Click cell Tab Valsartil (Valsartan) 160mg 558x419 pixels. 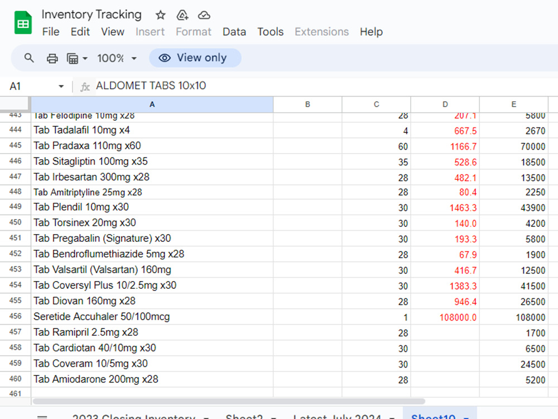[x=152, y=270]
